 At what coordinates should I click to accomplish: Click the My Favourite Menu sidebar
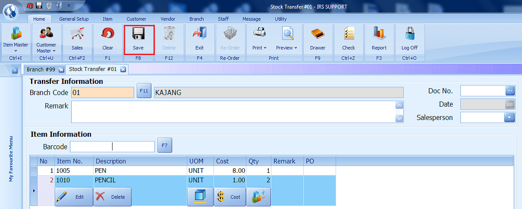click(x=11, y=159)
